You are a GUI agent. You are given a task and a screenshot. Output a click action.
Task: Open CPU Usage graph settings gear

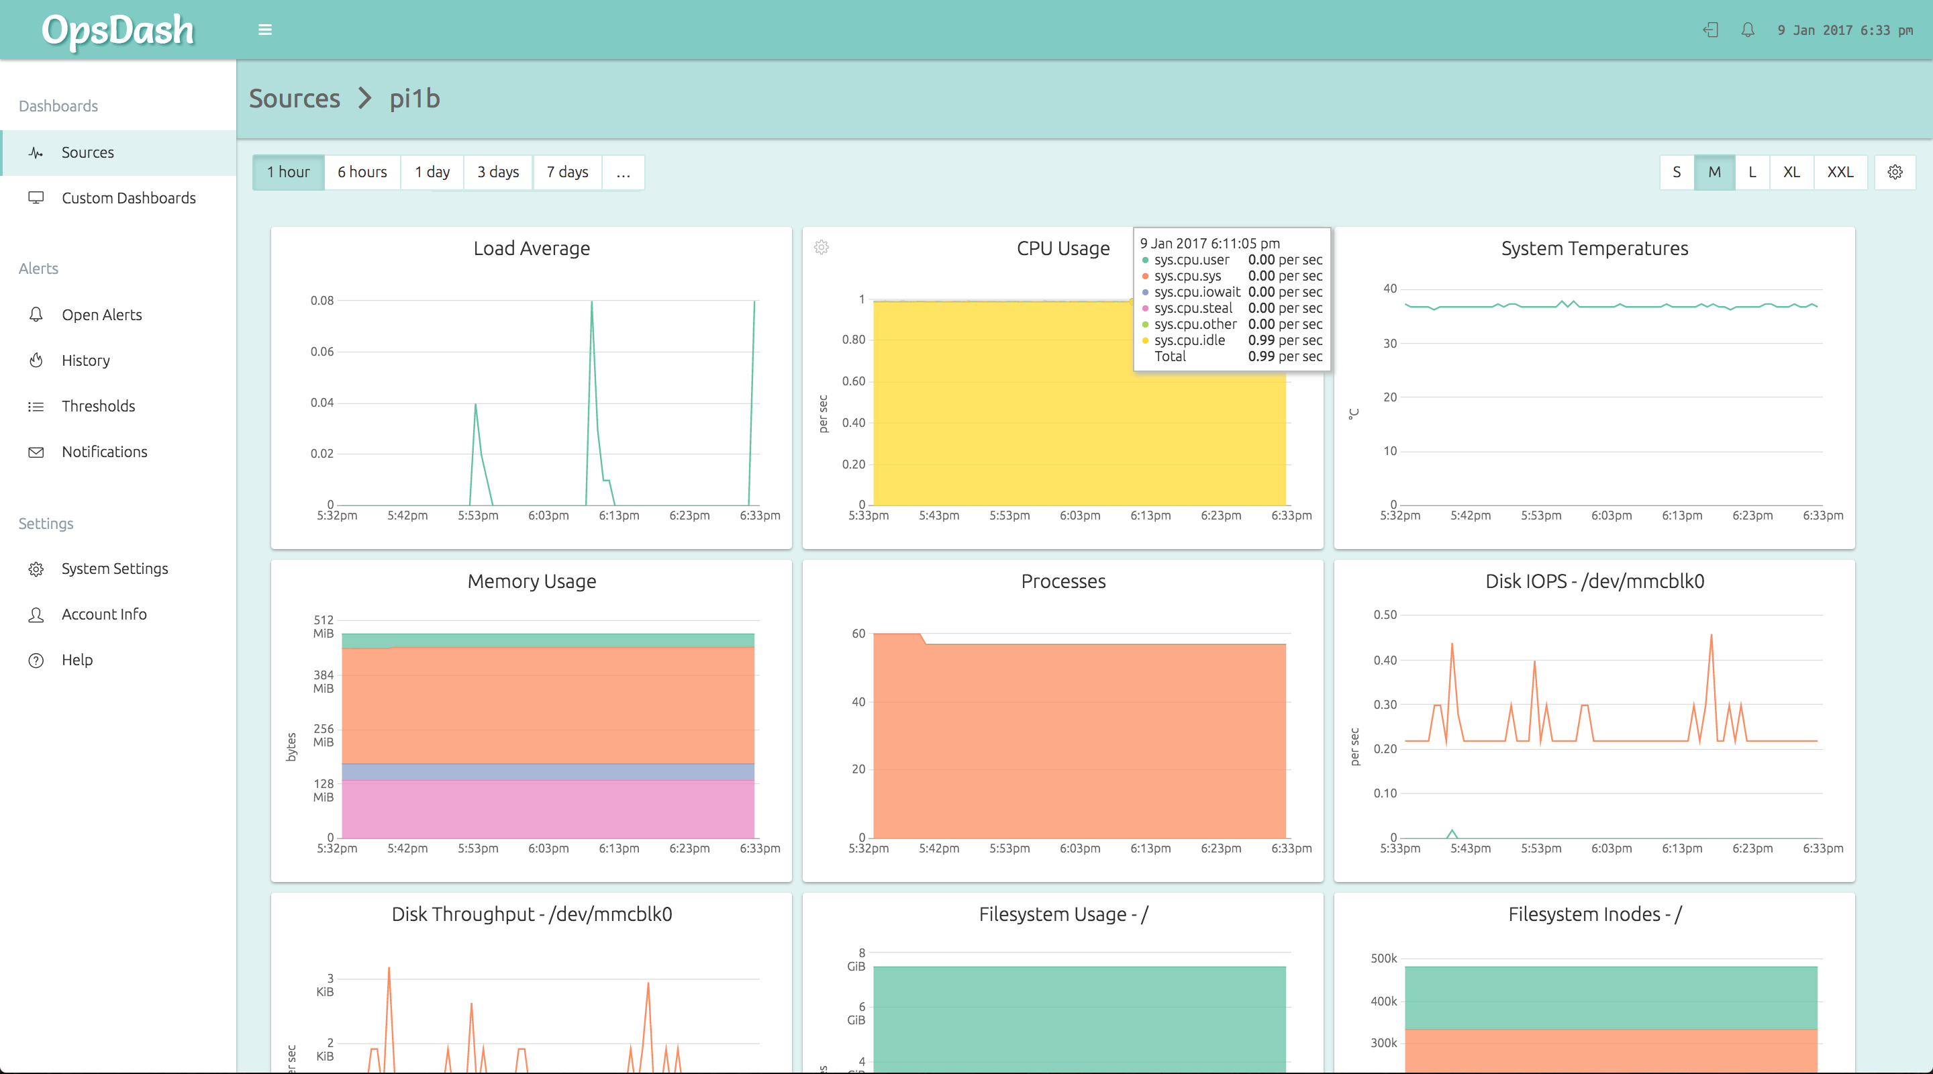pos(822,247)
